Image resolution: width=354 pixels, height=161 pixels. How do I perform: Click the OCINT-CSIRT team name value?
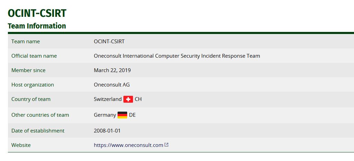click(109, 42)
